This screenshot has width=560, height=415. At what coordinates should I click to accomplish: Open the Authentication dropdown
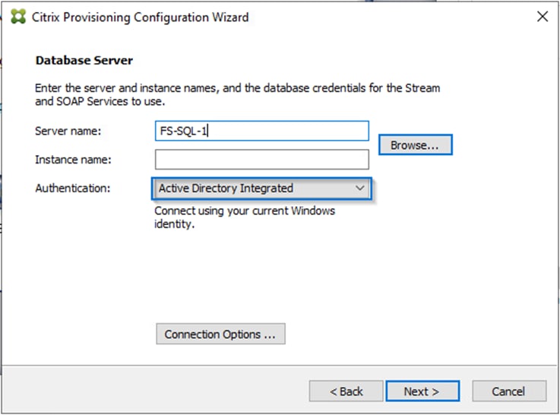pos(262,188)
